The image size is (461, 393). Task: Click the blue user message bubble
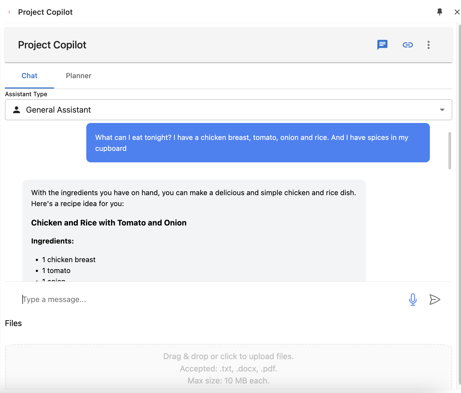click(258, 143)
